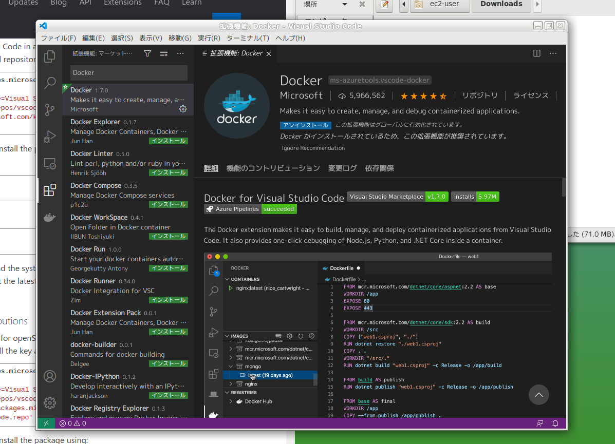This screenshot has width=615, height=444.
Task: Install the Docker Runner extension
Action: click(169, 300)
